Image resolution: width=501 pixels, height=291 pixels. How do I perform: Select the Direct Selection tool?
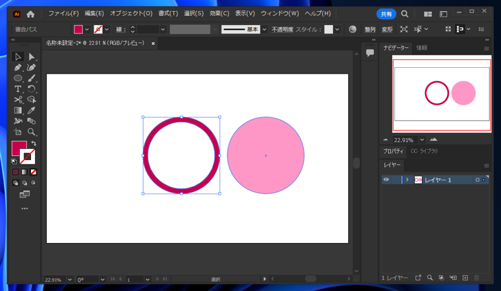[32, 57]
